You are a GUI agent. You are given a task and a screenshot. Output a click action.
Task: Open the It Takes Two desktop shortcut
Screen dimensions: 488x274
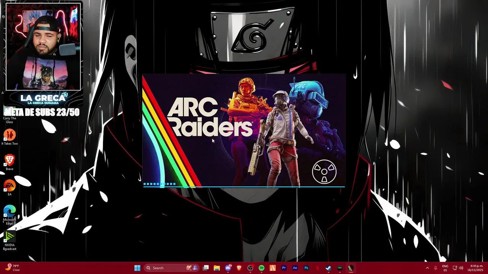[x=10, y=137]
